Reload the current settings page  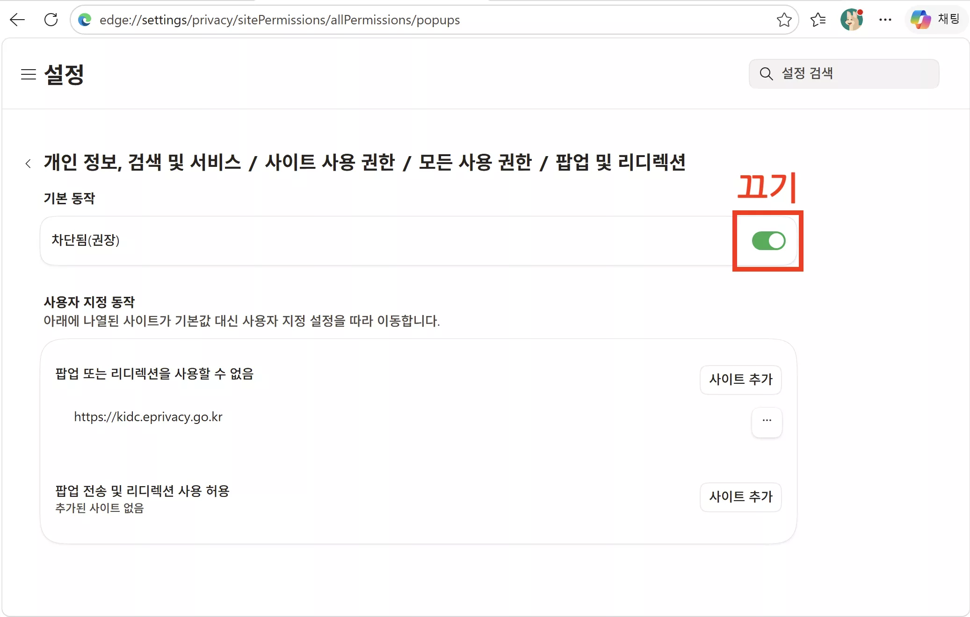point(51,20)
